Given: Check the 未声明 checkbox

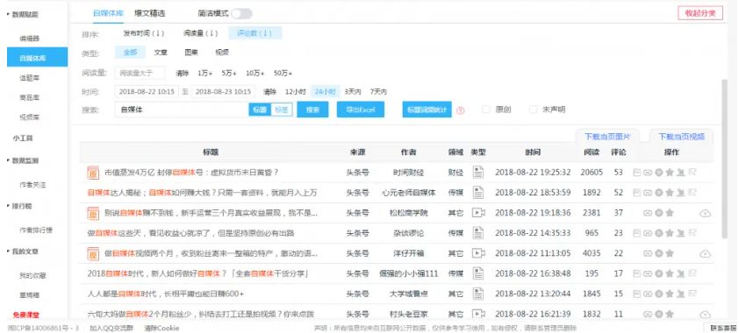Looking at the screenshot, I should coord(533,110).
